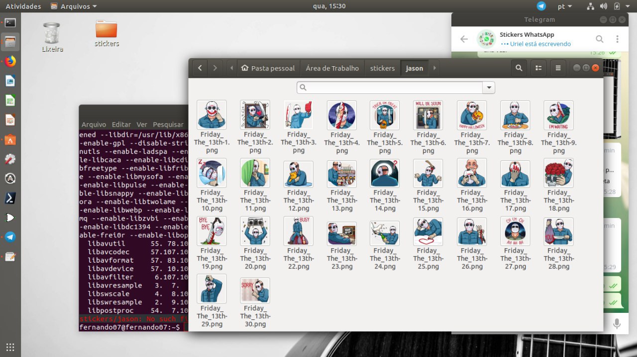
Task: Click the Pasta pessoal path button
Action: click(268, 68)
